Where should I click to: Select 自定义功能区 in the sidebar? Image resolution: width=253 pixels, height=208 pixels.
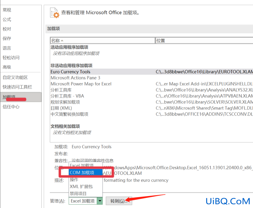(15, 77)
